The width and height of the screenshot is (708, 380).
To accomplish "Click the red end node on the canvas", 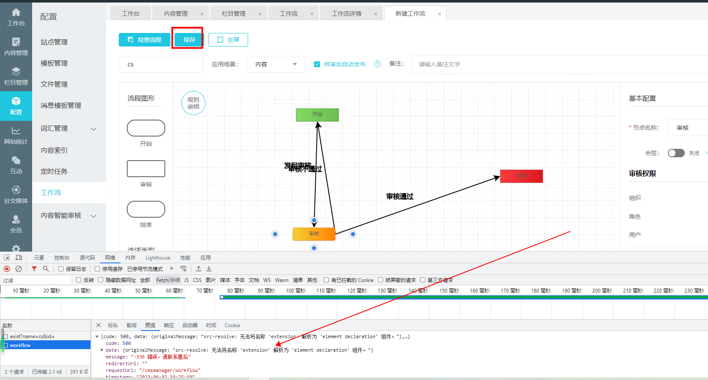I will point(521,176).
